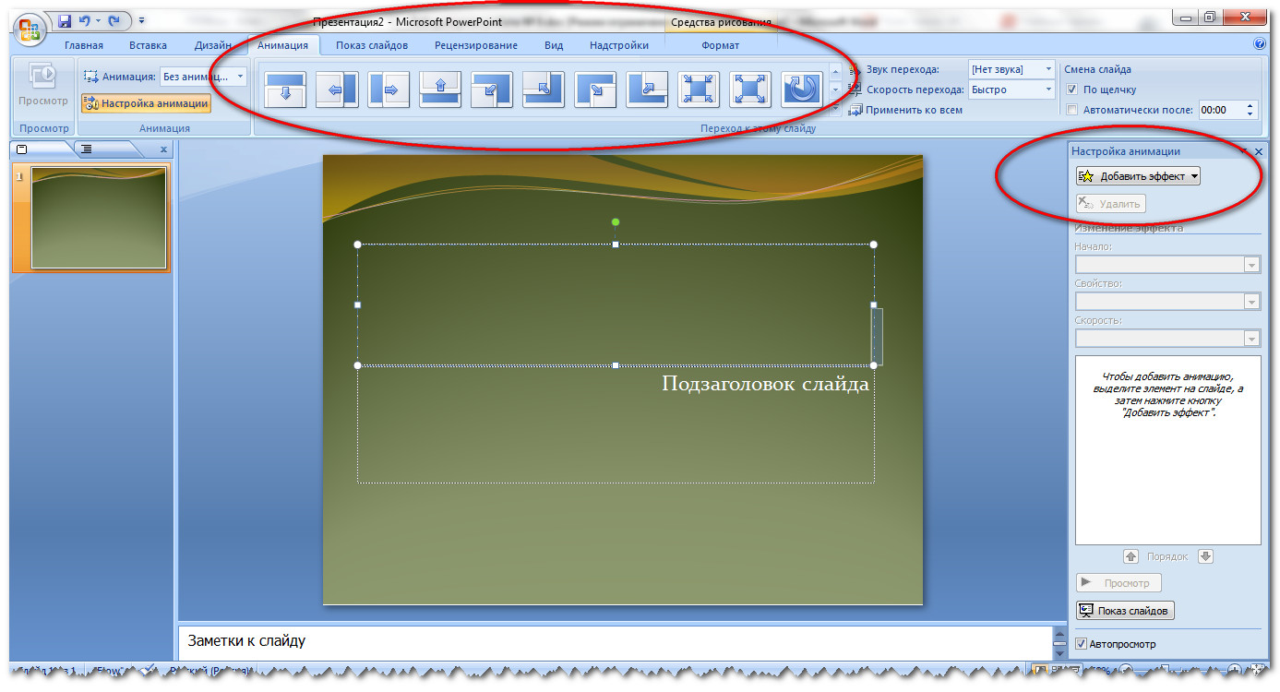This screenshot has height=692, width=1280.
Task: Uncheck the 'По щелчку' checkbox
Action: pyautogui.click(x=1071, y=89)
